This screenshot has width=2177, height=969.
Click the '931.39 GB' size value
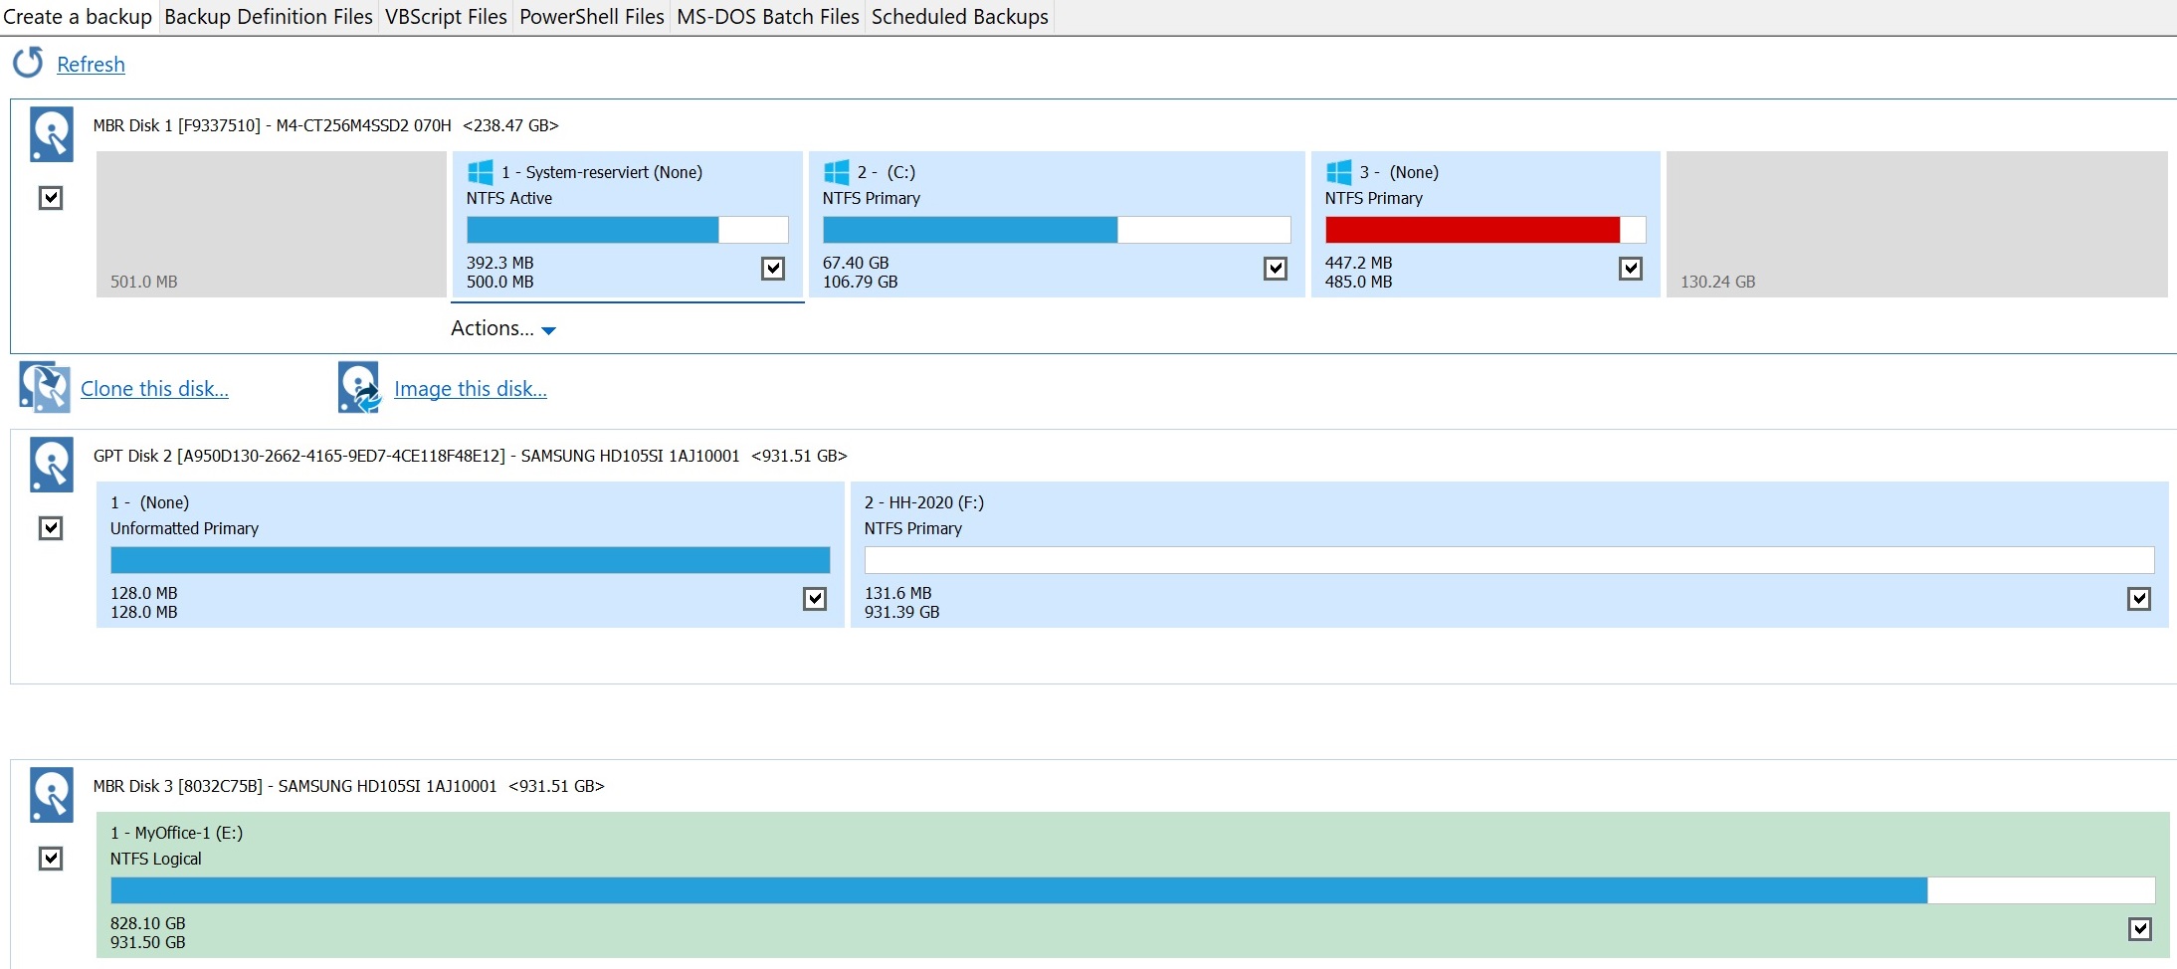click(902, 612)
